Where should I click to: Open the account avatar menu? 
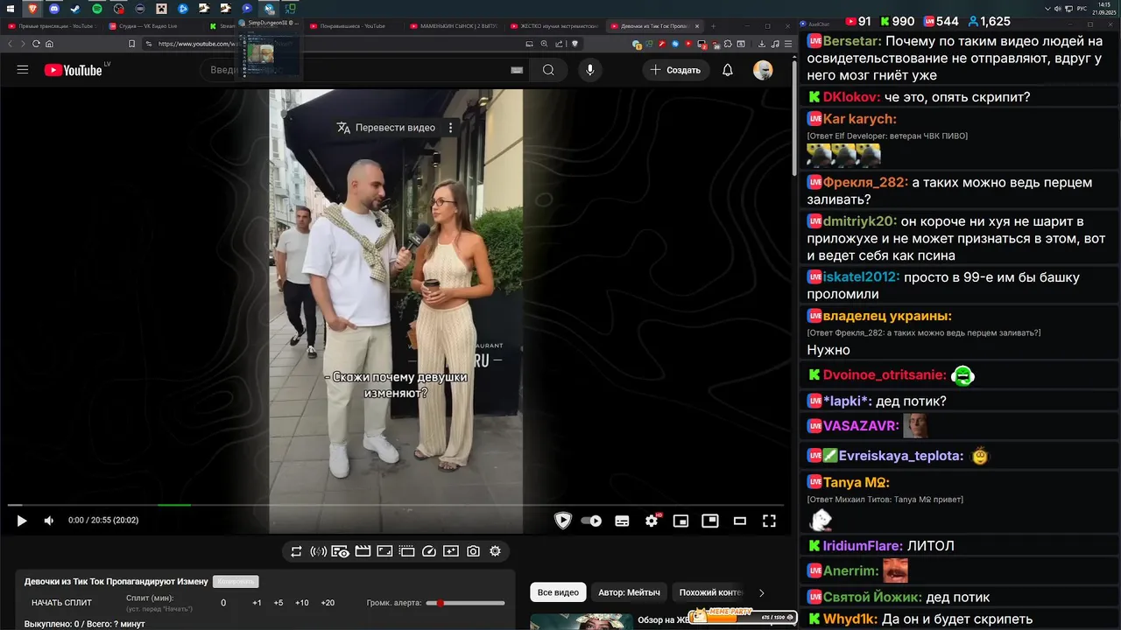tap(763, 70)
